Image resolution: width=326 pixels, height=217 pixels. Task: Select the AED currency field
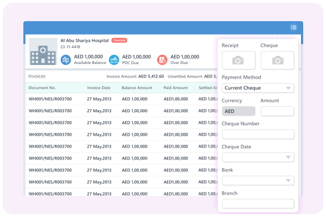pos(239,111)
